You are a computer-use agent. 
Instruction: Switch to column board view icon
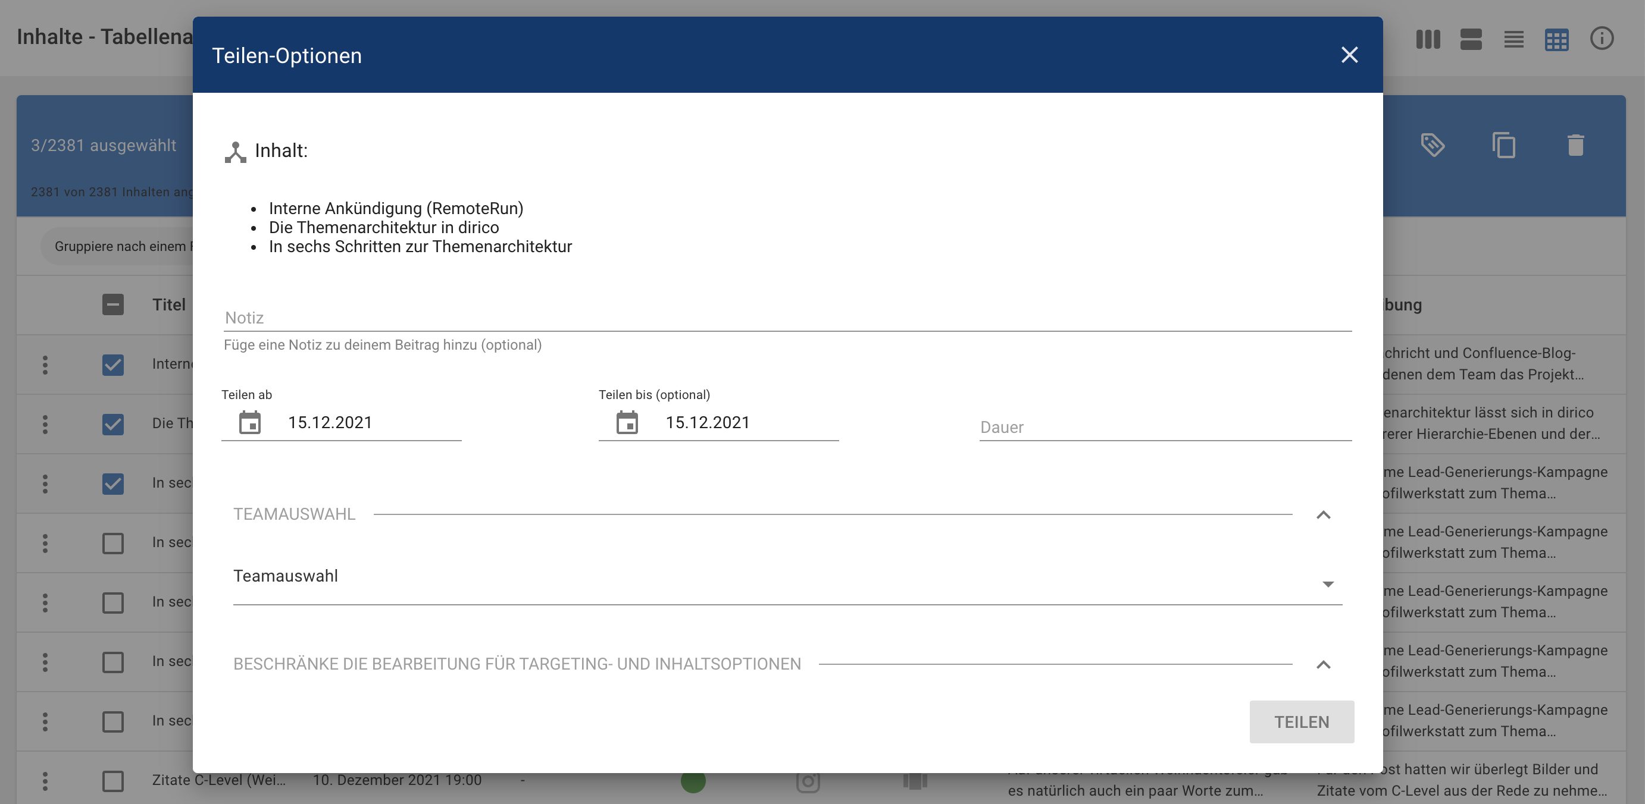click(1428, 39)
